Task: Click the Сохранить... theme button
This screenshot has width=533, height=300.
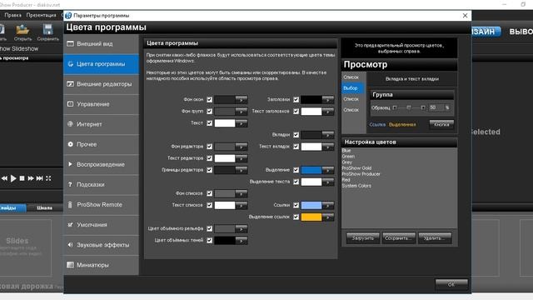Action: click(399, 238)
